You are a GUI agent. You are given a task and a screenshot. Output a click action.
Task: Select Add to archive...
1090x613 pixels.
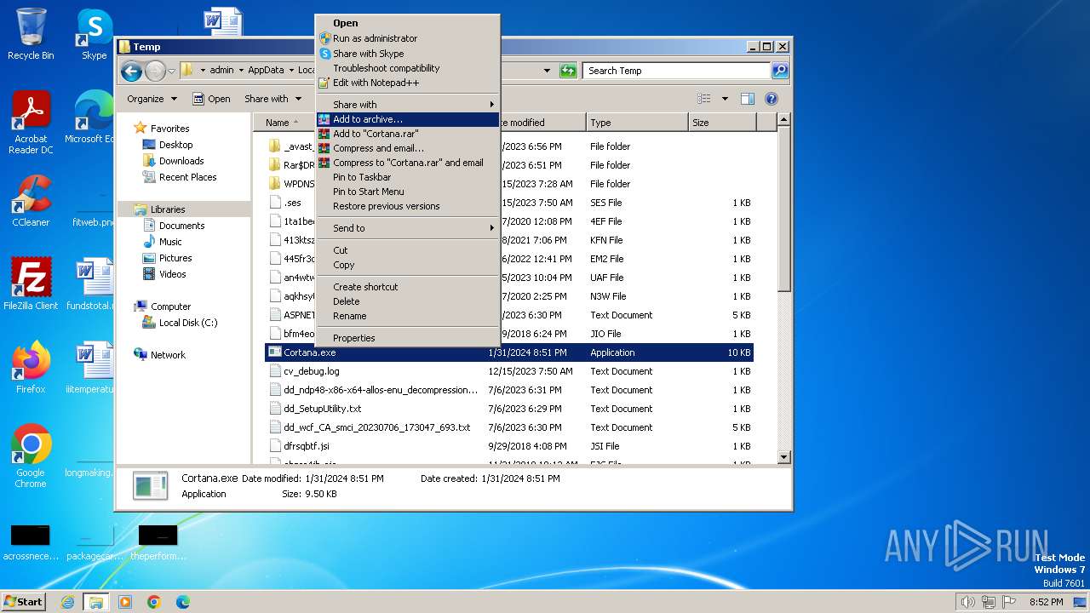tap(408, 119)
